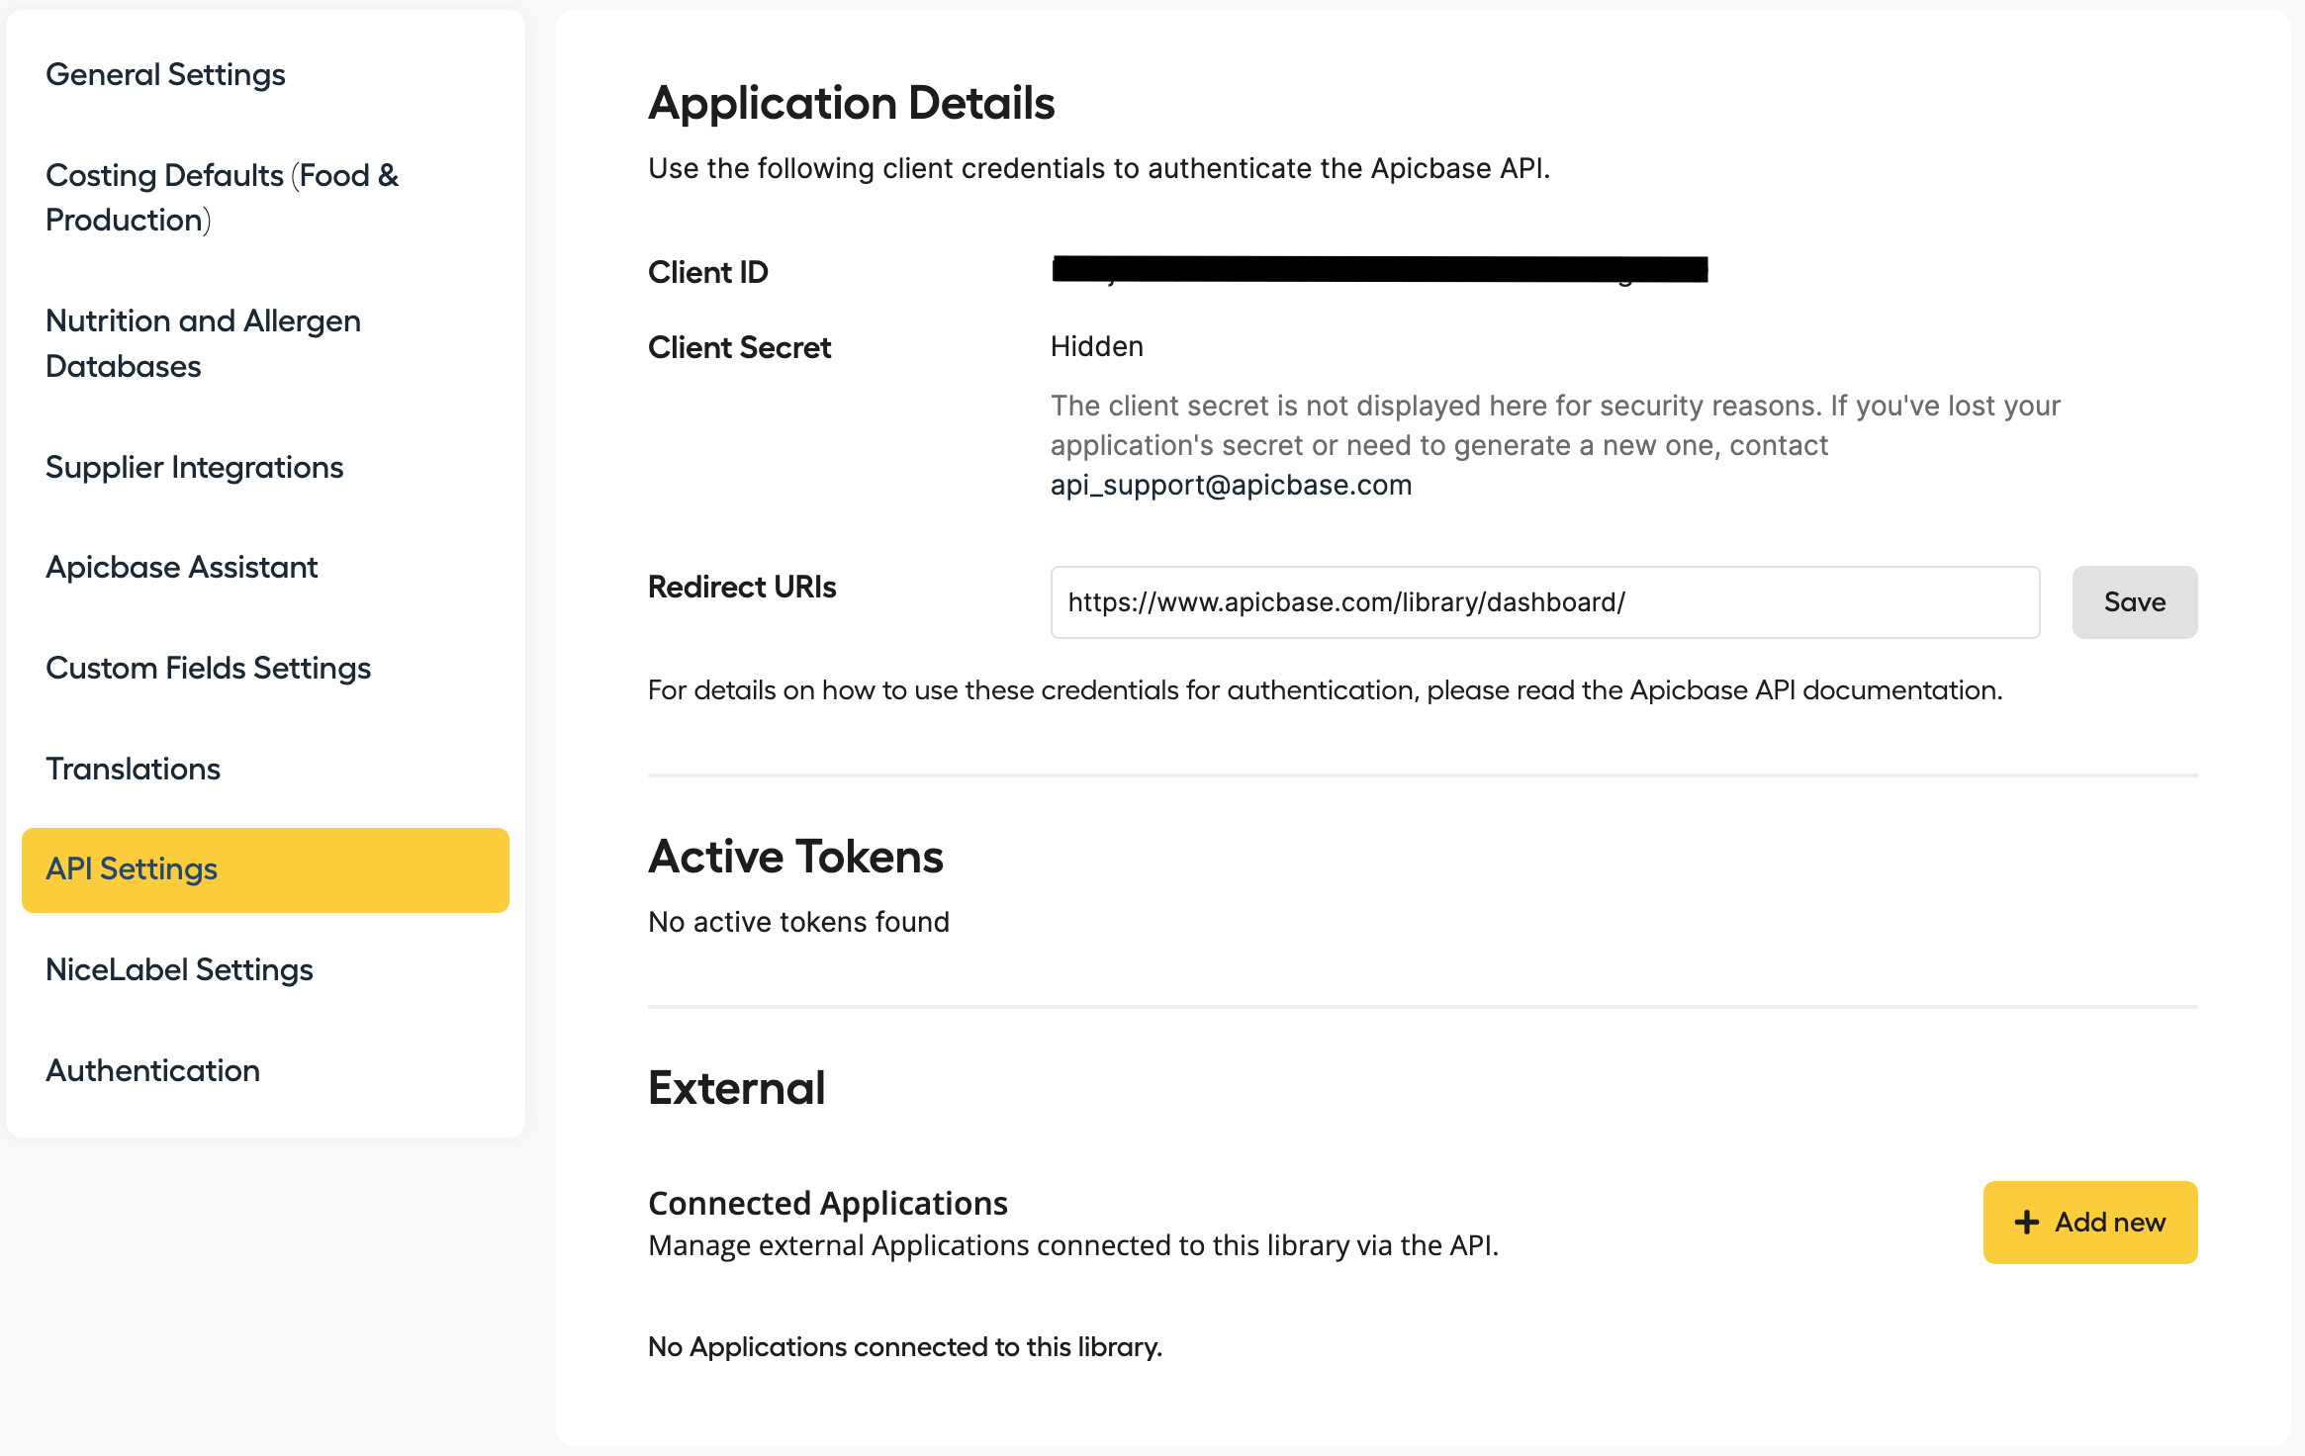Click the api_support@apicbase.com email link
The image size is (2305, 1456).
click(x=1231, y=485)
